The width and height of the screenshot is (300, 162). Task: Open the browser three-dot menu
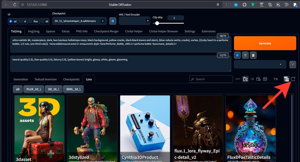tap(226, 5)
